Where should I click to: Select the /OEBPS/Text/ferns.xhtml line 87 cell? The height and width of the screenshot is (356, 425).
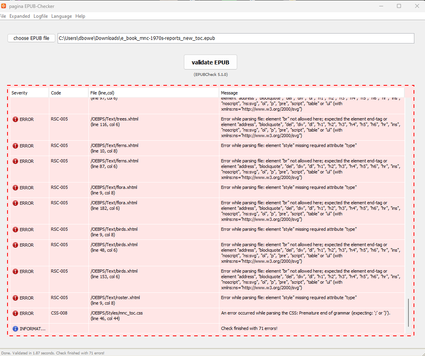click(154, 169)
